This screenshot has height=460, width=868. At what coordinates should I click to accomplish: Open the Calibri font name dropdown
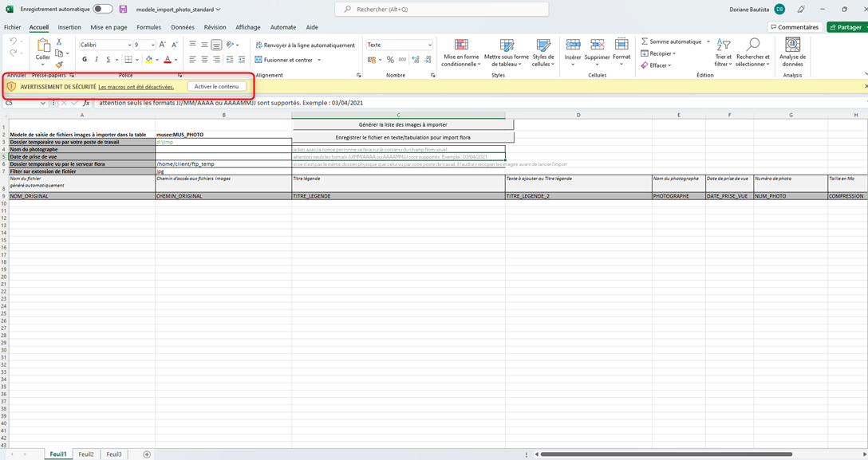[x=128, y=45]
